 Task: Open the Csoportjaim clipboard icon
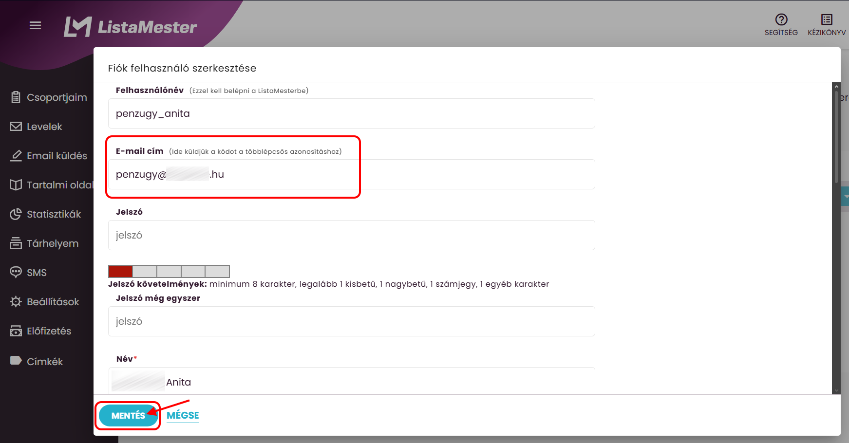click(x=16, y=97)
